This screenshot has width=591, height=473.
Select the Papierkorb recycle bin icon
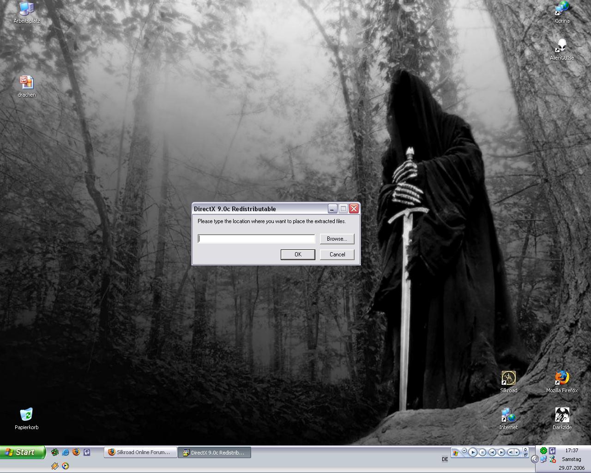coord(26,415)
